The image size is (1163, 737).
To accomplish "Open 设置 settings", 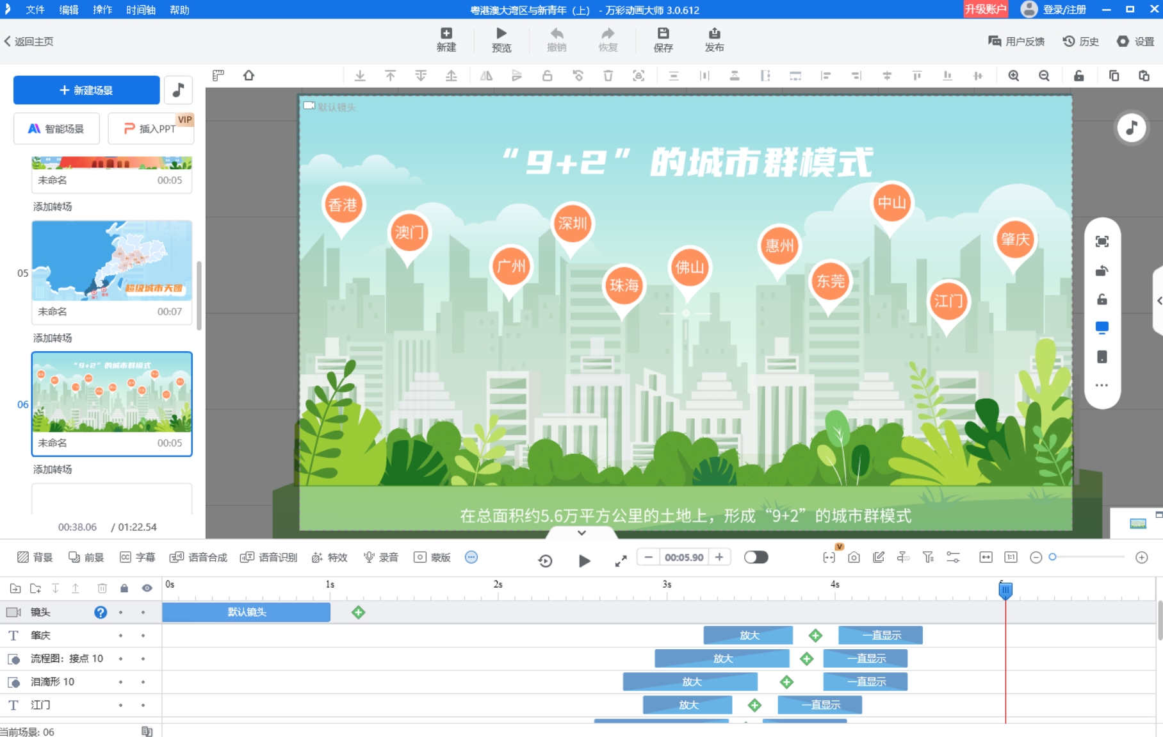I will [x=1135, y=41].
